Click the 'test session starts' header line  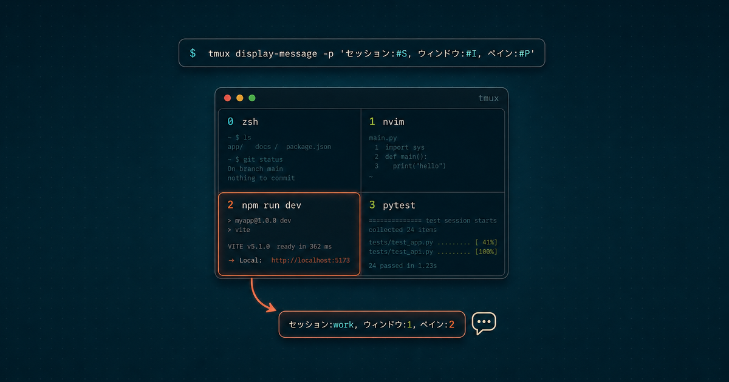pos(433,221)
